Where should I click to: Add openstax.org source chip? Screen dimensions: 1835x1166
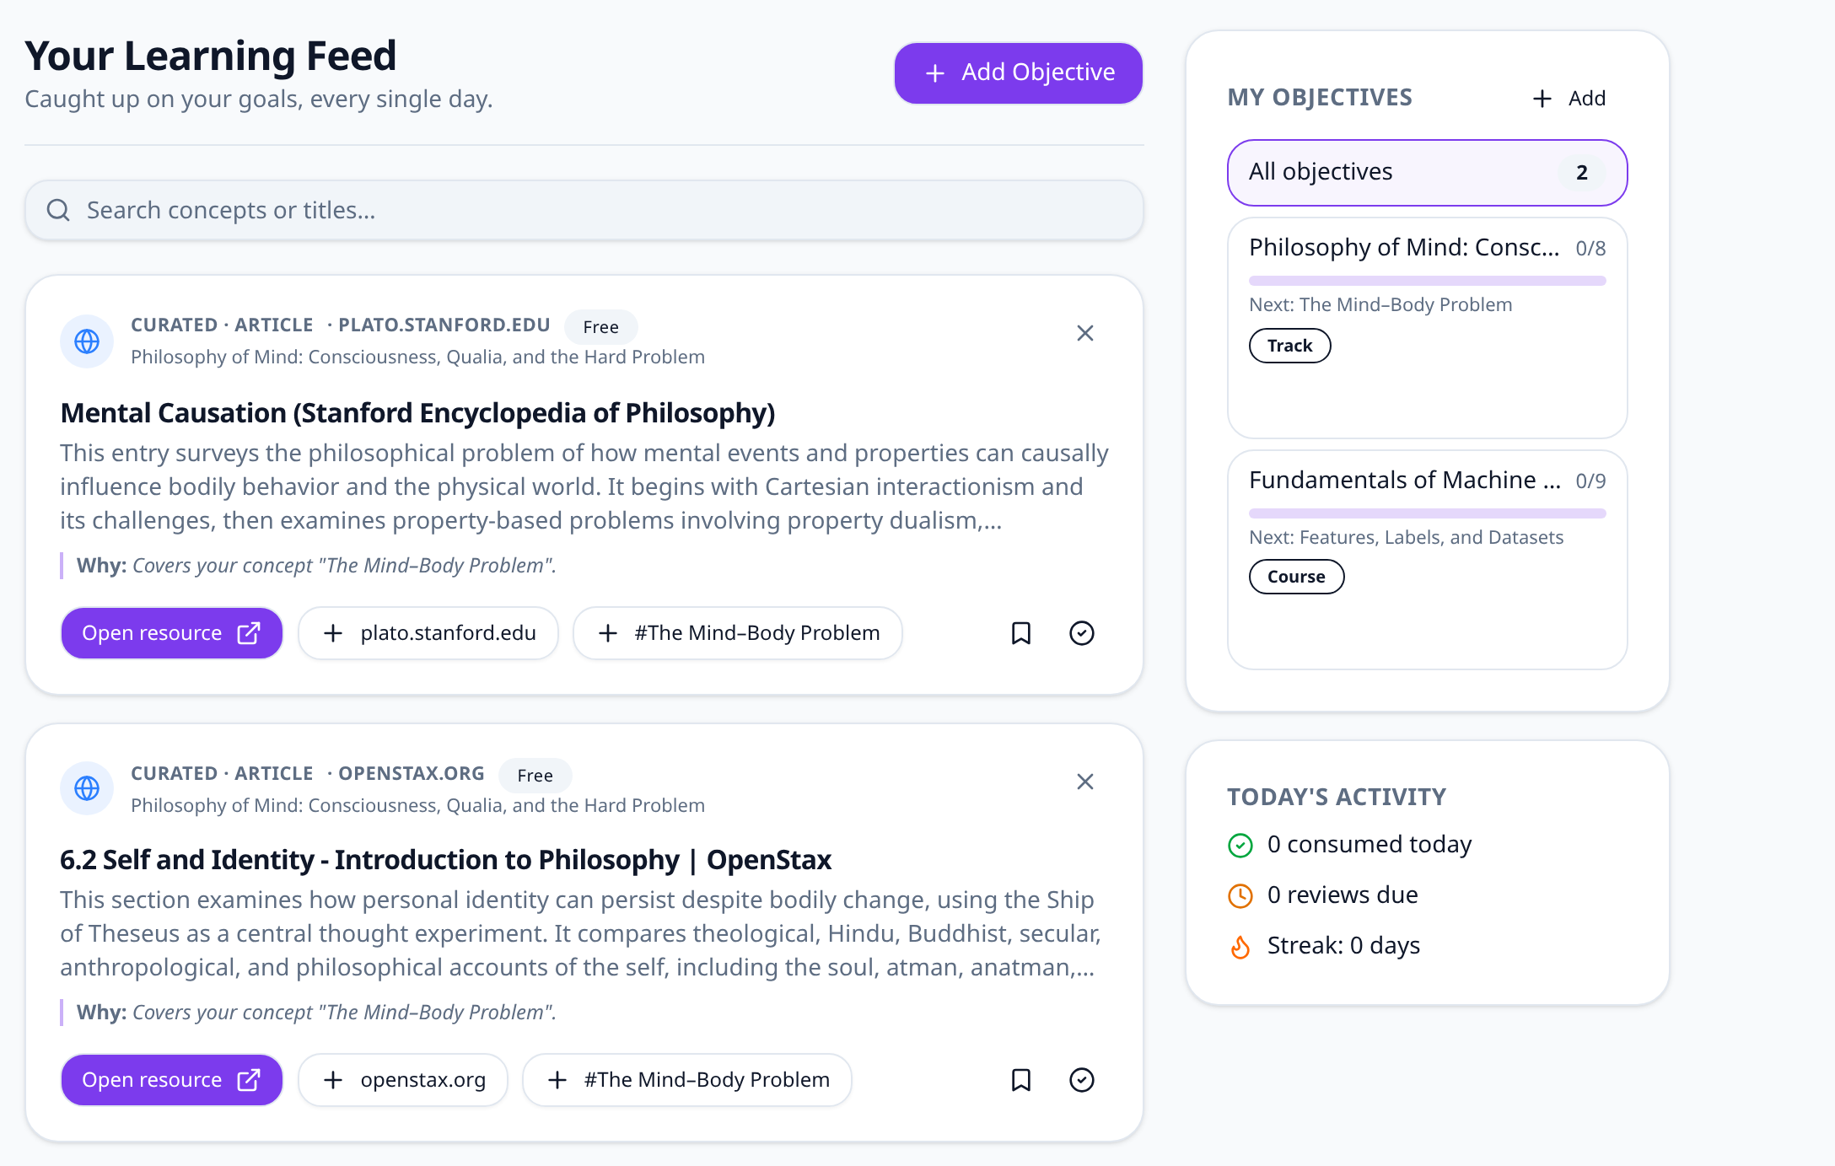(x=403, y=1080)
